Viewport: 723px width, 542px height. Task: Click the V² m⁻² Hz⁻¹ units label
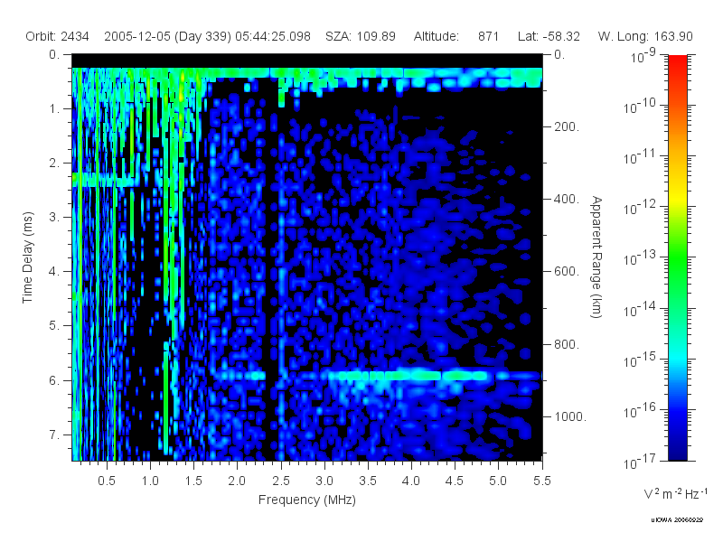tap(675, 493)
